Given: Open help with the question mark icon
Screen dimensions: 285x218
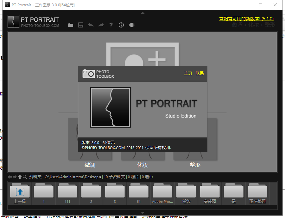Looking at the screenshot, I should click(x=111, y=25).
